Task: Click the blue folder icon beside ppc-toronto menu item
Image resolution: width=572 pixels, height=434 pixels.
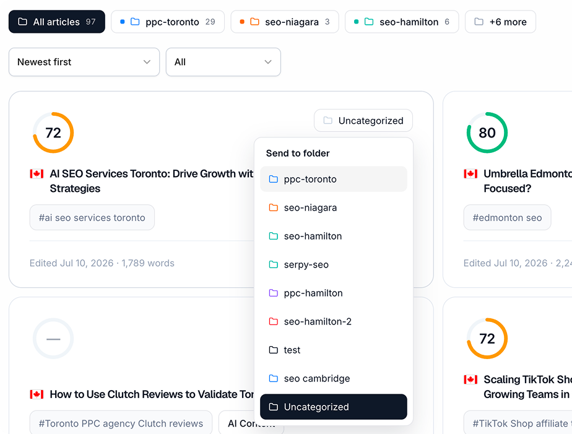Action: click(x=273, y=179)
